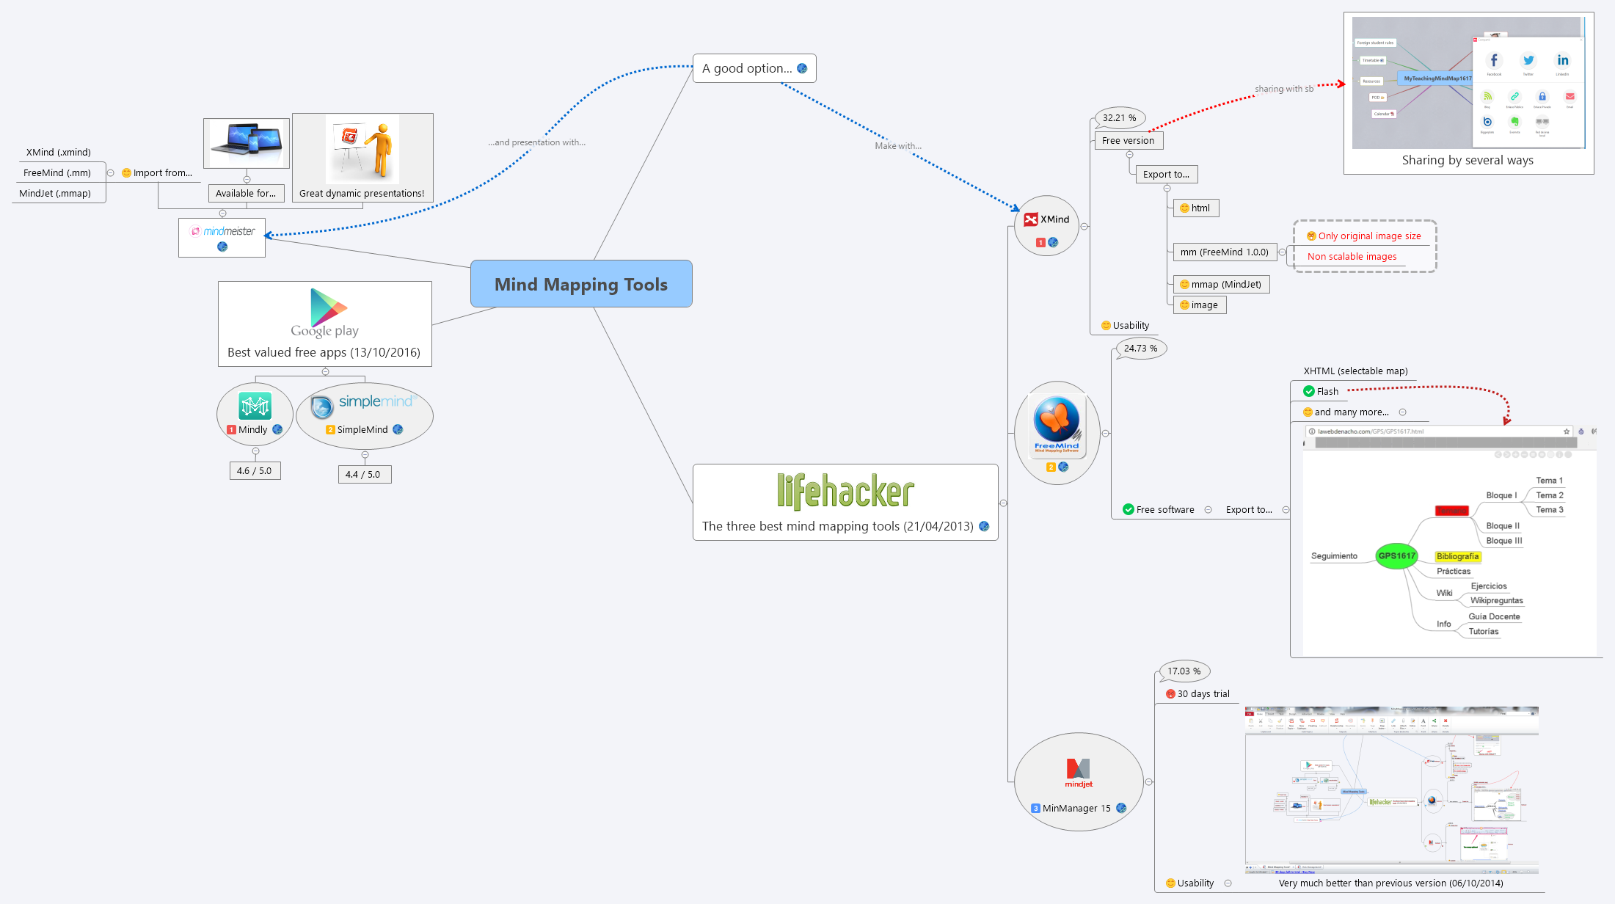Open the globe hyperlink on 'A good option...' node
Image resolution: width=1615 pixels, height=904 pixels.
(x=803, y=68)
